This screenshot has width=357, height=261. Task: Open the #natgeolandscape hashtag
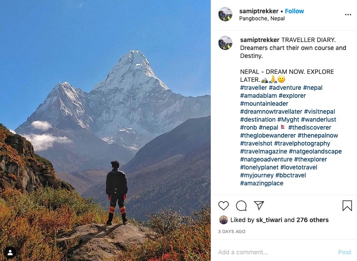pyautogui.click(x=315, y=151)
